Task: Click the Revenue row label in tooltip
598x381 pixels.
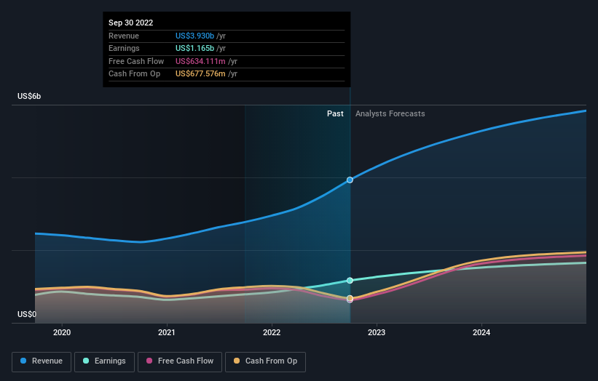Action: pyautogui.click(x=124, y=36)
